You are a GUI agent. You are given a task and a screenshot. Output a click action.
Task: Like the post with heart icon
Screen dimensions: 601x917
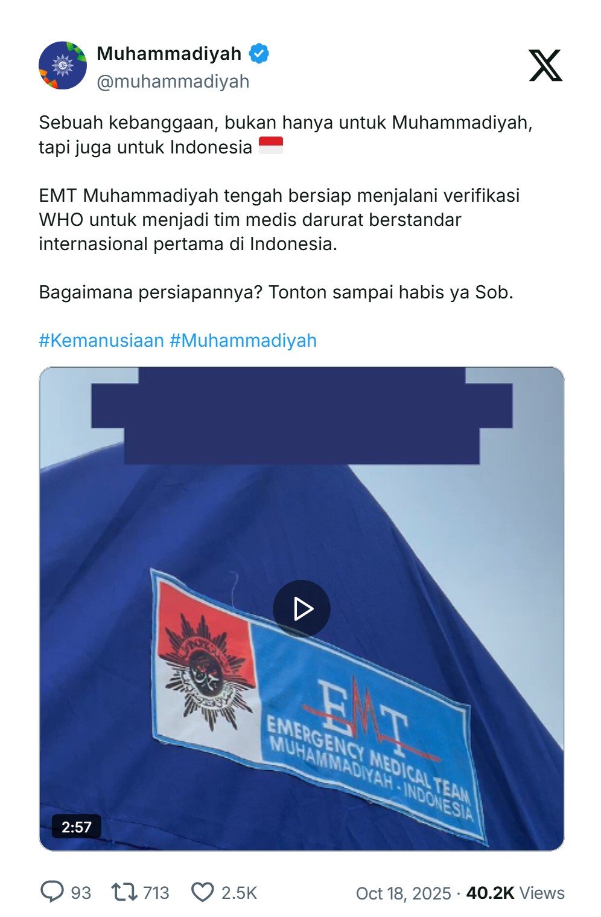click(202, 892)
